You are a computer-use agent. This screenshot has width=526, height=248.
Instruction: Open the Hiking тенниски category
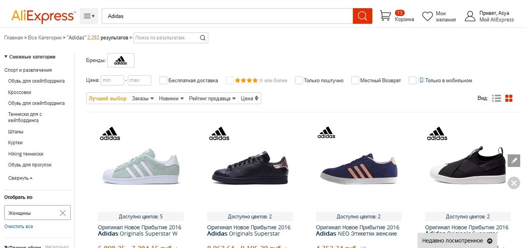pyautogui.click(x=25, y=154)
